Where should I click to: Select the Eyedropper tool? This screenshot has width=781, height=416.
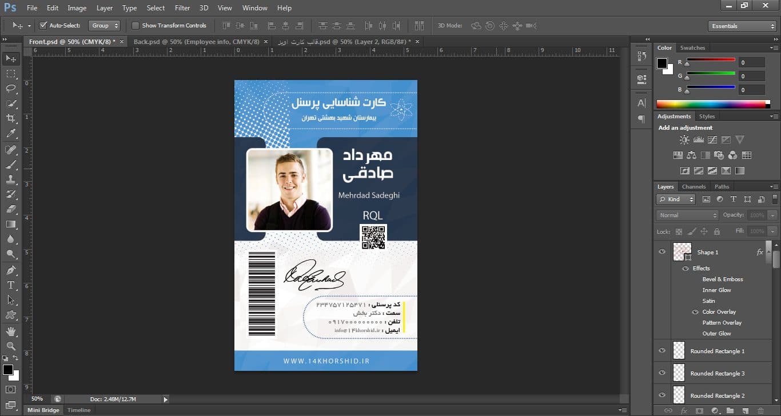(x=11, y=134)
